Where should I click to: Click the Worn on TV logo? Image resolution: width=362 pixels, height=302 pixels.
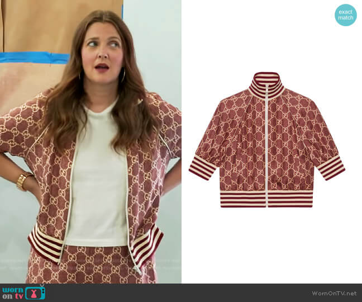pos(23,292)
